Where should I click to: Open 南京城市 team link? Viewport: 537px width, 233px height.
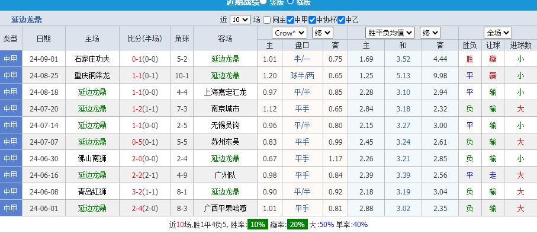point(225,108)
